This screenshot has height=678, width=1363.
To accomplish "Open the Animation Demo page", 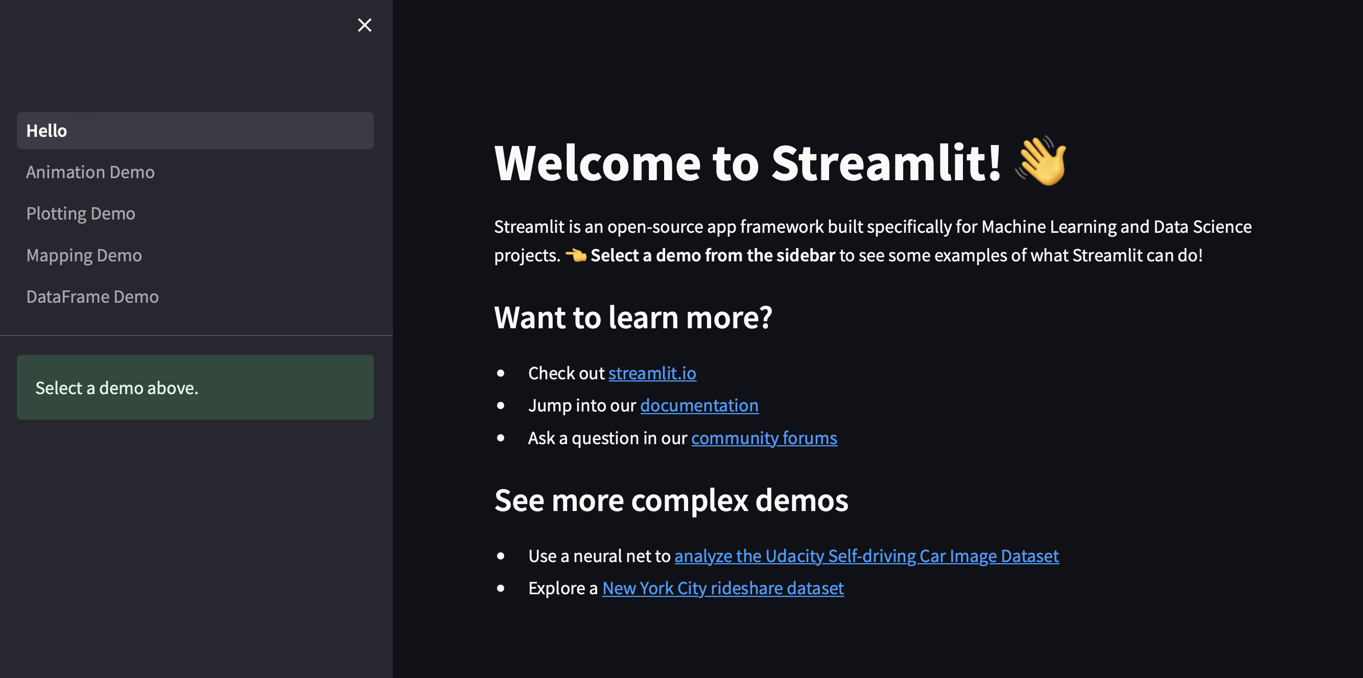I will pos(90,173).
